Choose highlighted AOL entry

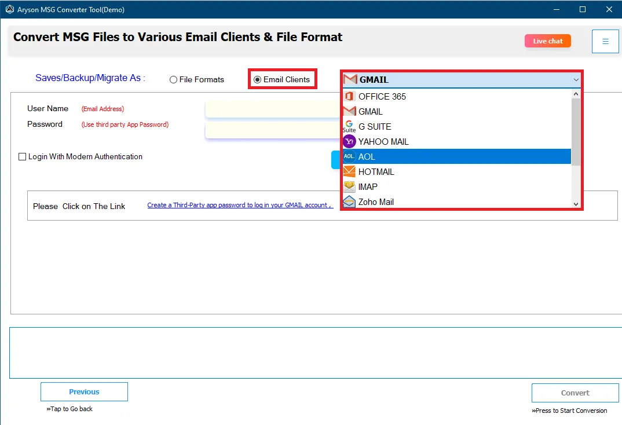(x=457, y=156)
